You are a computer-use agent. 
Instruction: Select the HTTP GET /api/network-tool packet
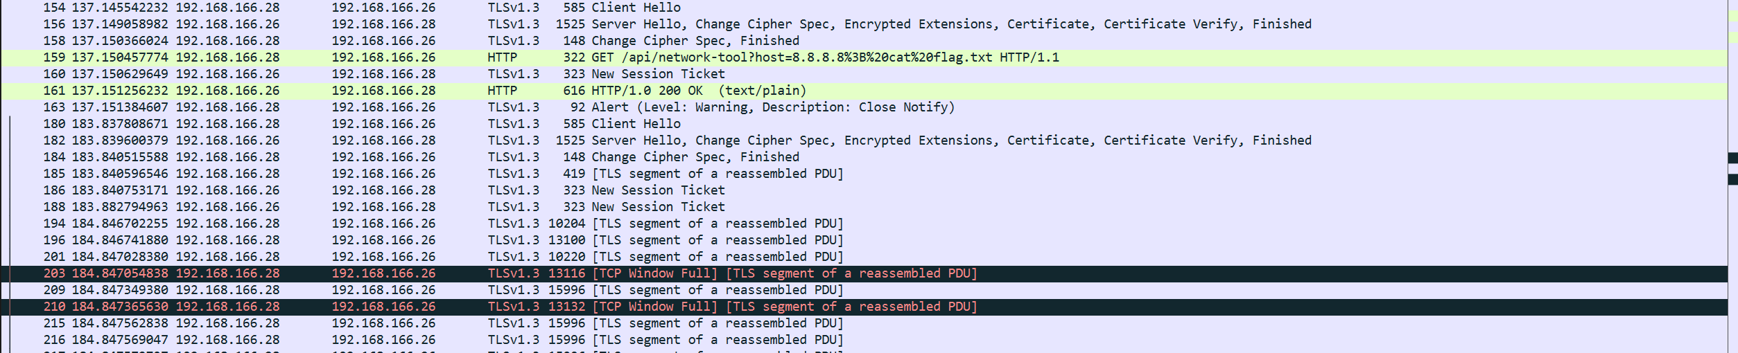tap(824, 57)
